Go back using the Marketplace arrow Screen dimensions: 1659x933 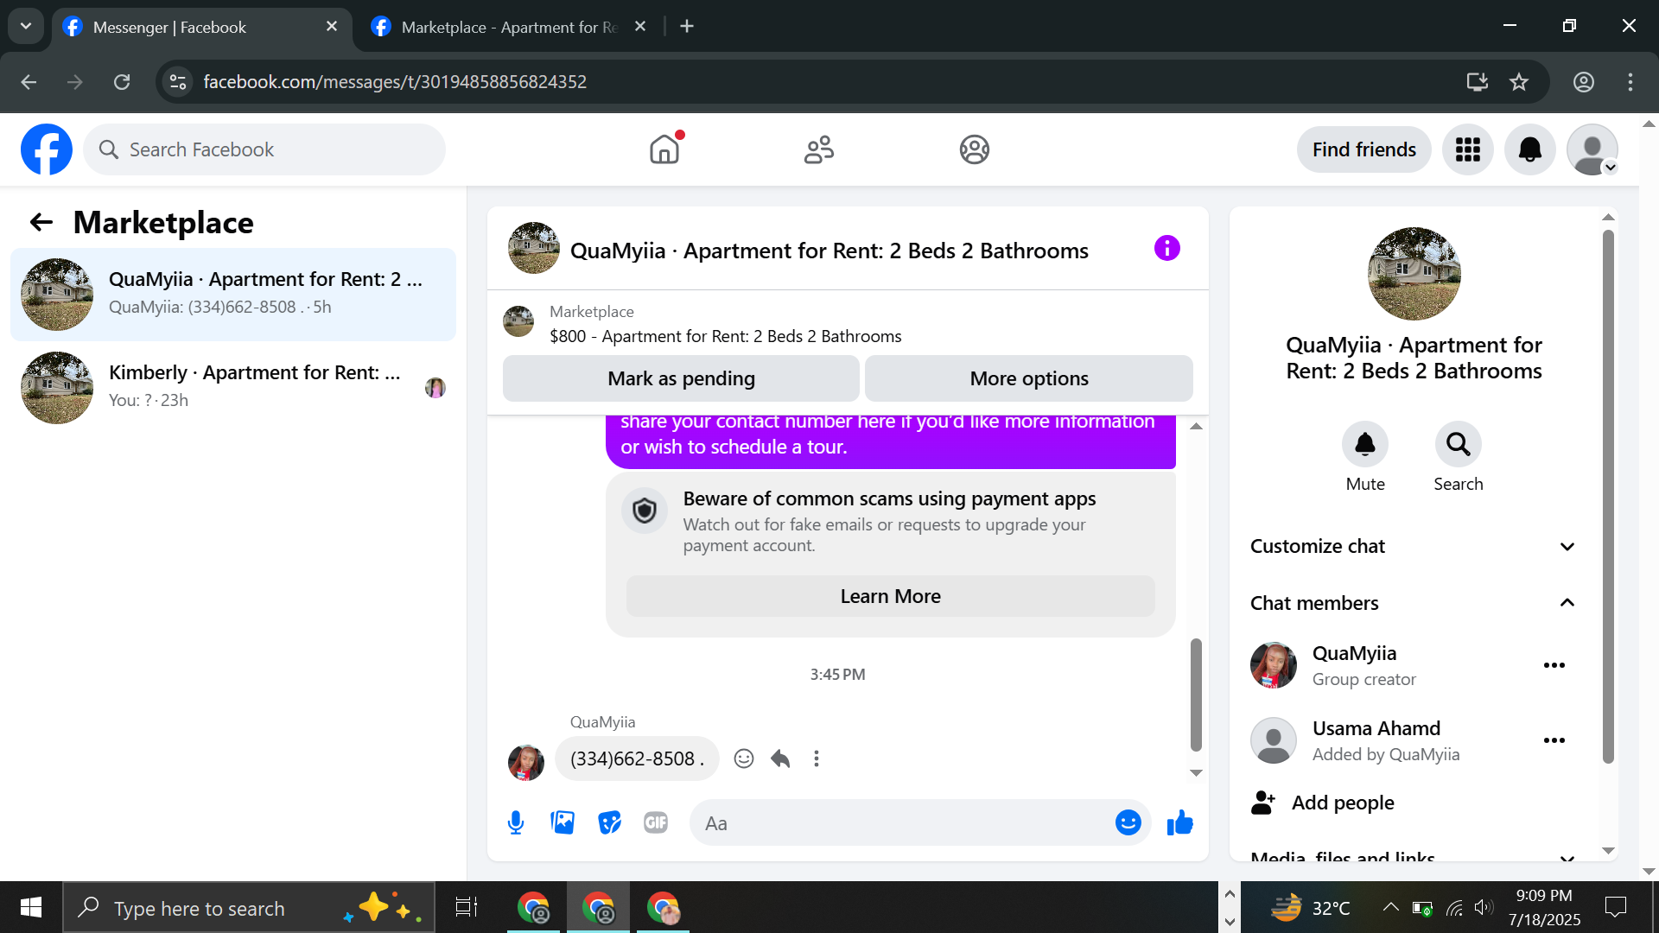[41, 223]
